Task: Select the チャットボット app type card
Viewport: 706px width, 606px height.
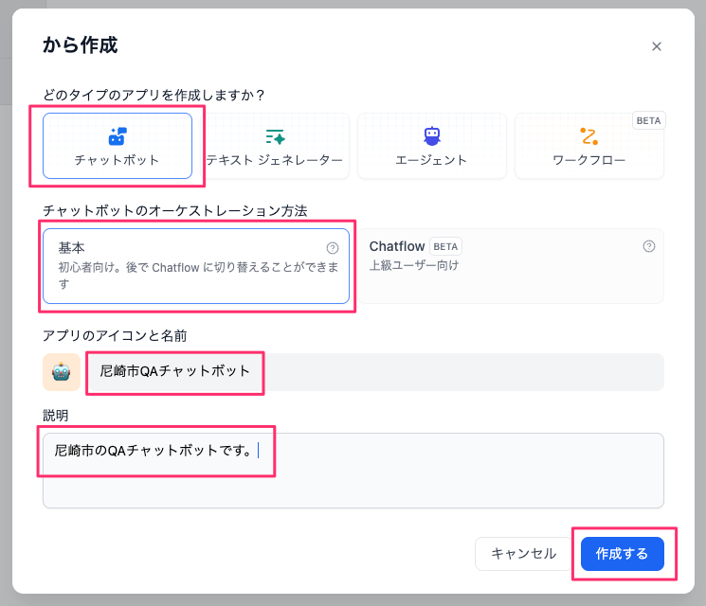Action: click(x=118, y=146)
